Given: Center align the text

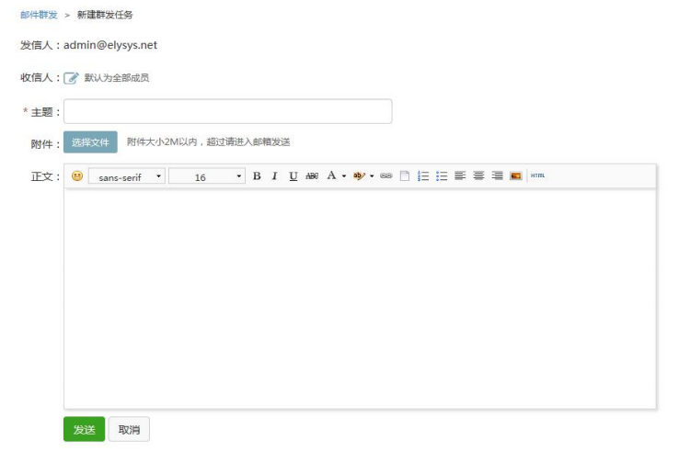Looking at the screenshot, I should (x=478, y=175).
